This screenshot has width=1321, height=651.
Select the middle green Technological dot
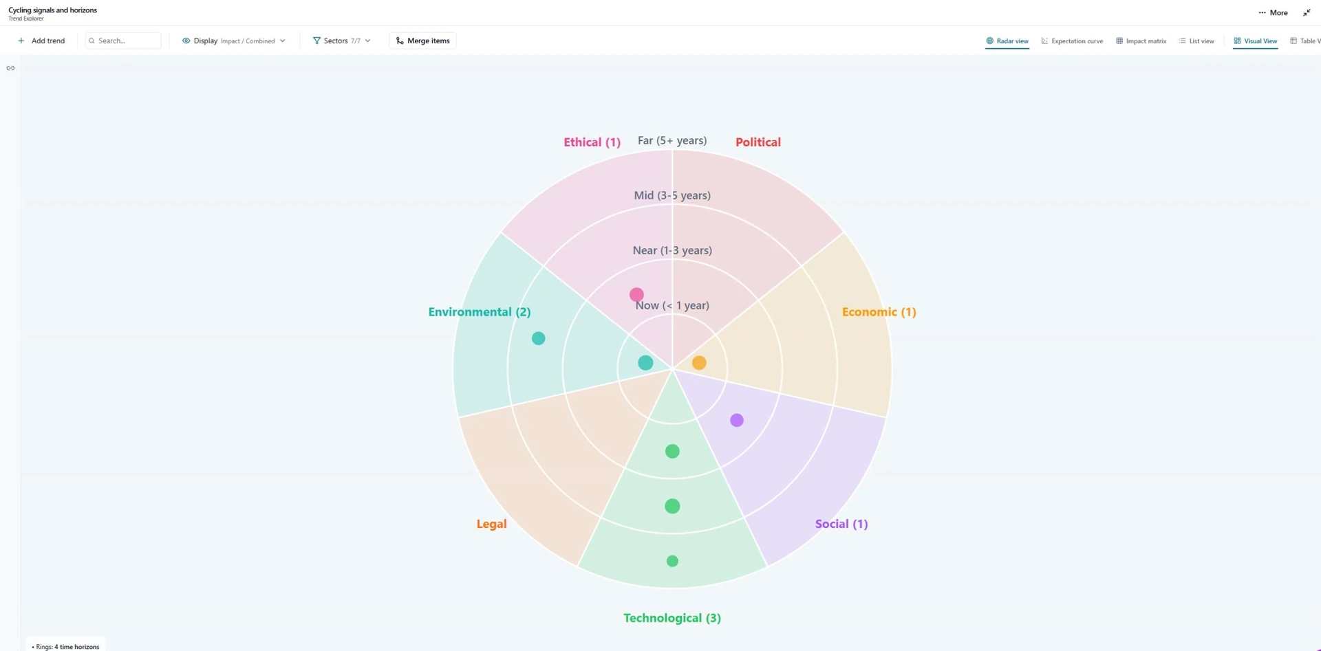[673, 507]
